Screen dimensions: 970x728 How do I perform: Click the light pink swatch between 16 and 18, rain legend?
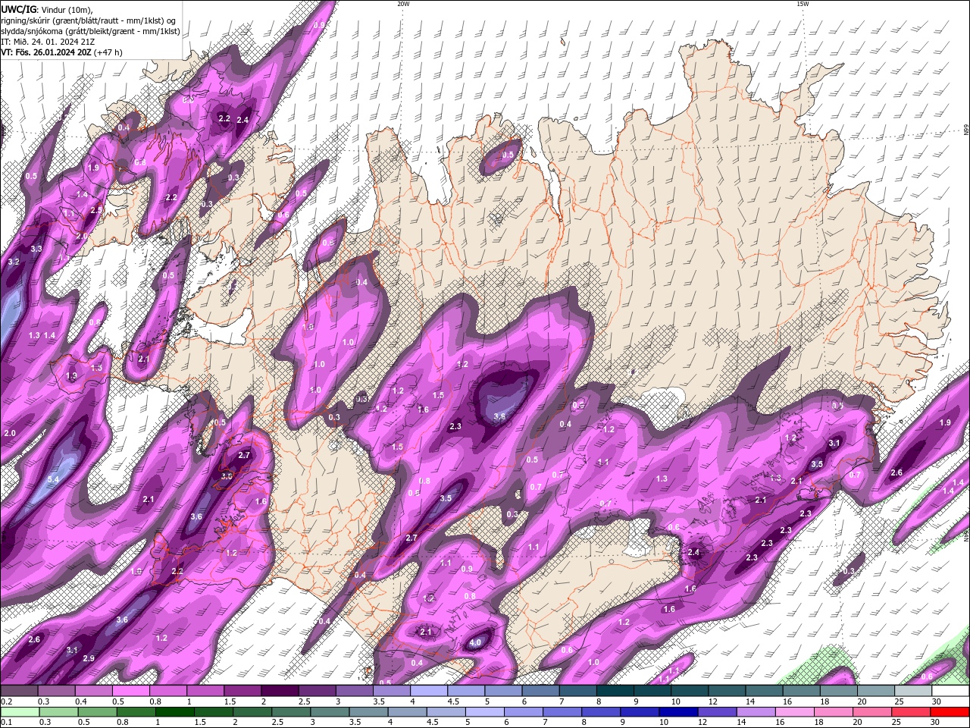tap(795, 712)
